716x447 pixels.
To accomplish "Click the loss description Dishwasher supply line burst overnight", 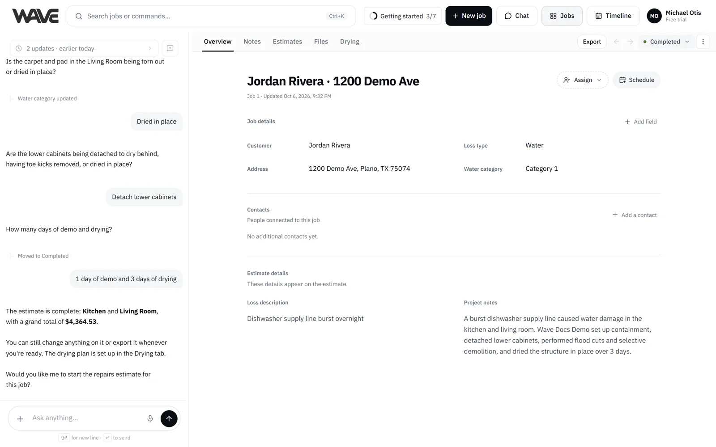I will (x=305, y=319).
